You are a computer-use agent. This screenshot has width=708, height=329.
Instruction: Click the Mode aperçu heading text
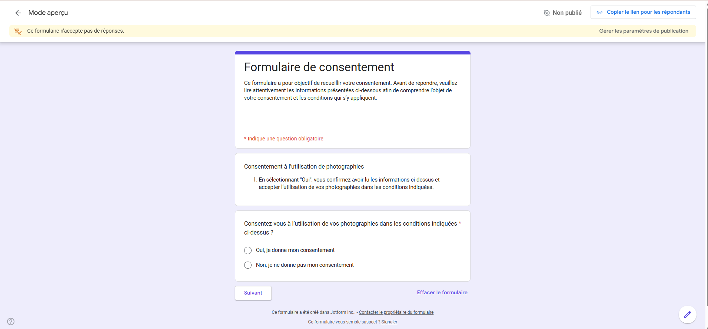[48, 13]
